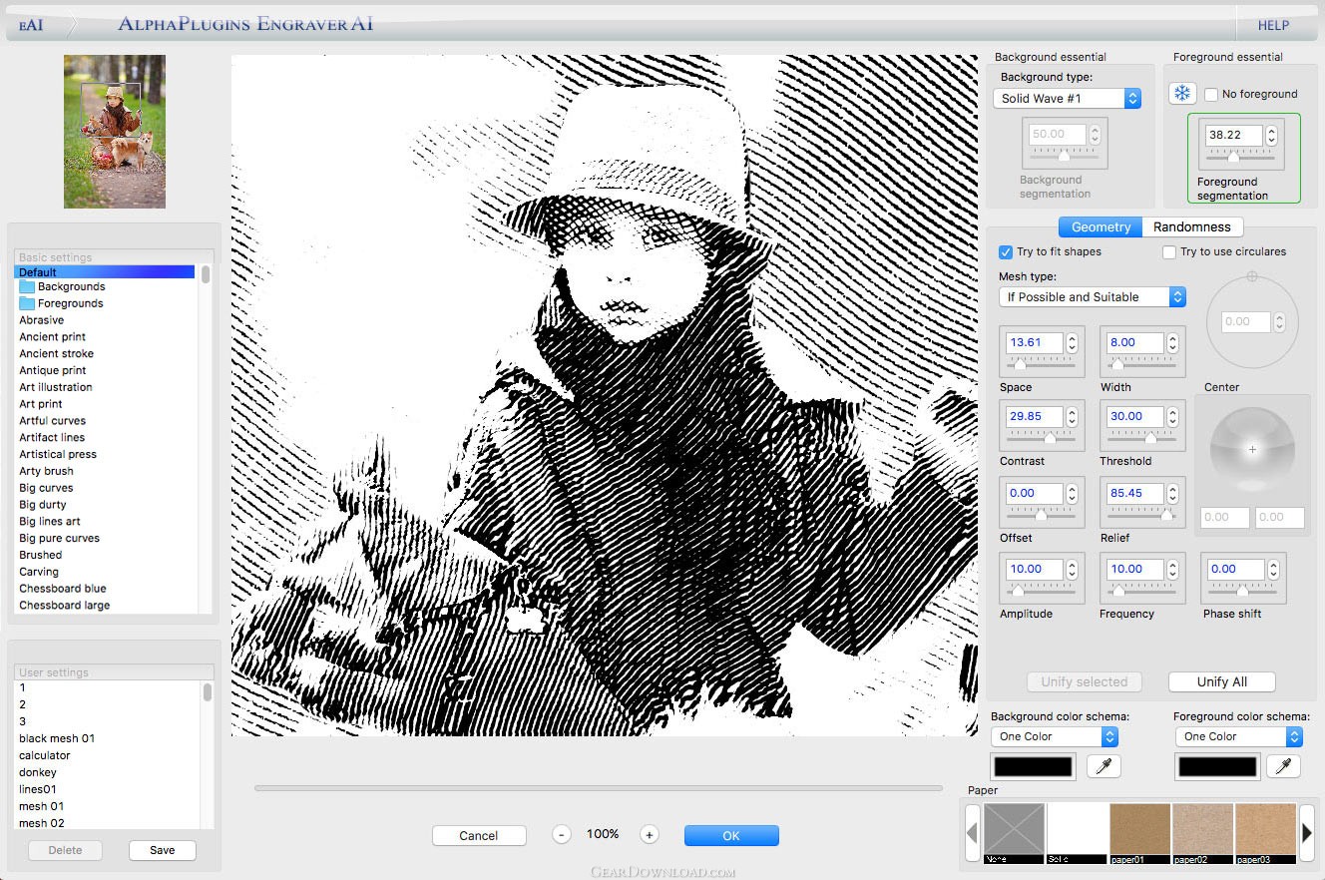Select the None paper texture
1325x880 pixels.
coord(1014,833)
